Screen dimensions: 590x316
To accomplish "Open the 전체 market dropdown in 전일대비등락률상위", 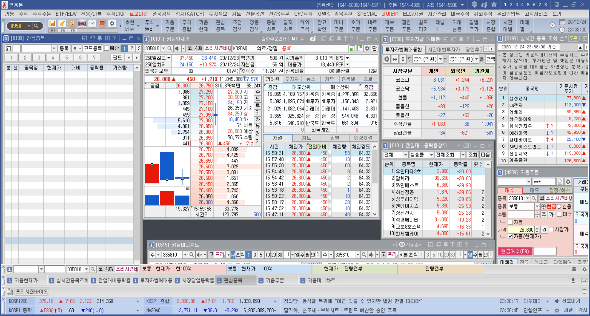I will click(x=406, y=155).
